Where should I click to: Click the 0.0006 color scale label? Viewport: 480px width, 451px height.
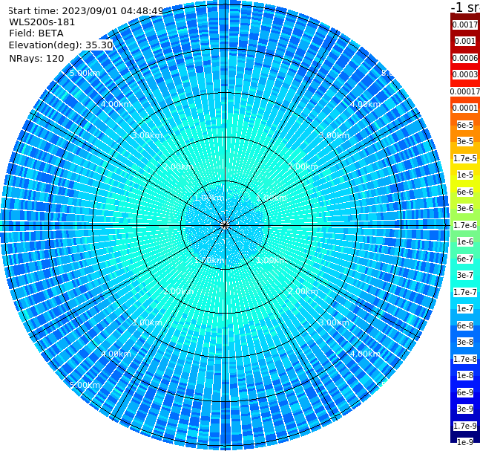pyautogui.click(x=465, y=58)
